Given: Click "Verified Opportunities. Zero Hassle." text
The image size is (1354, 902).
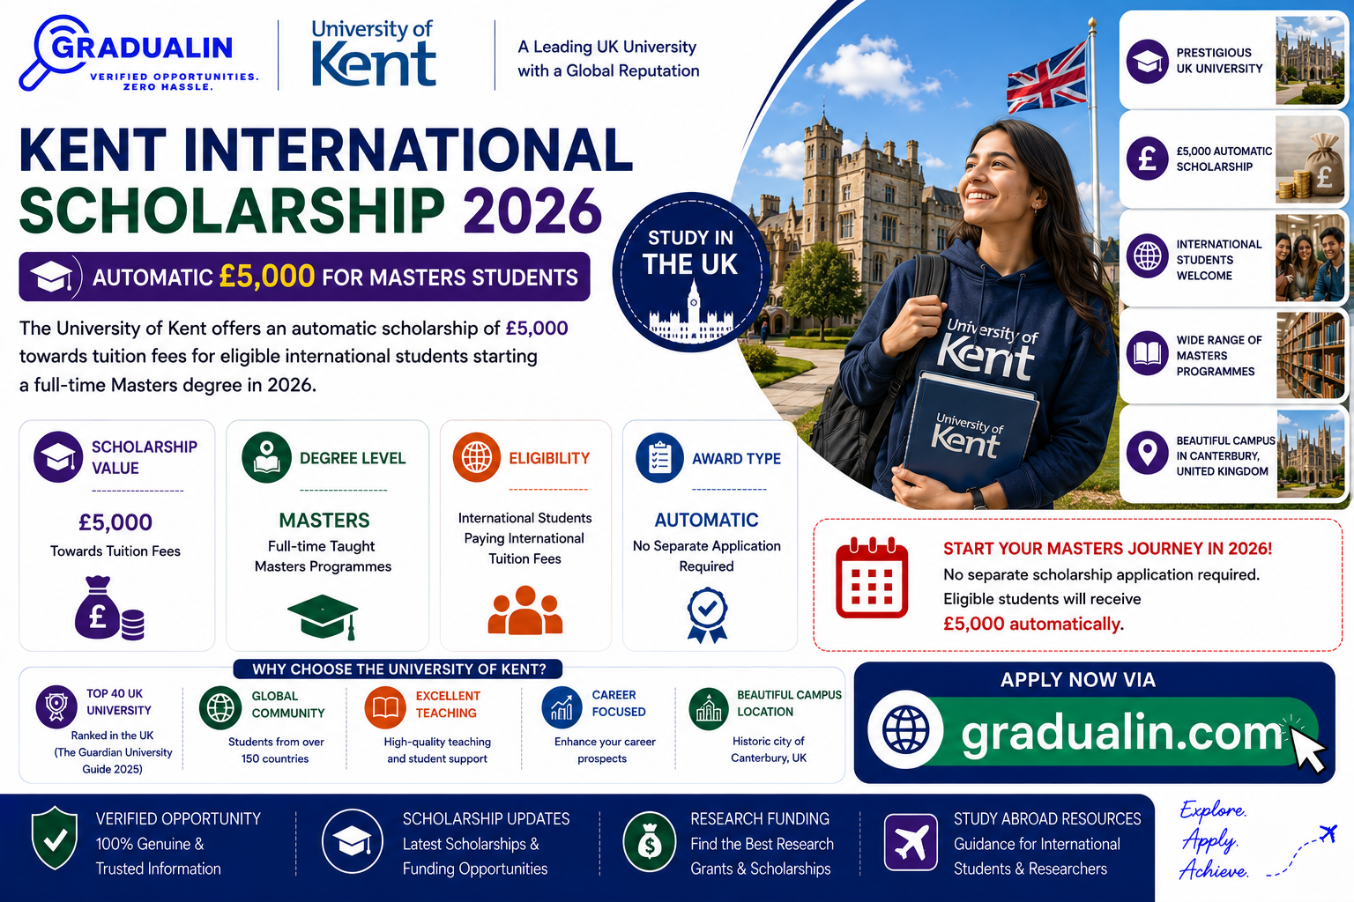Looking at the screenshot, I should coord(174,82).
